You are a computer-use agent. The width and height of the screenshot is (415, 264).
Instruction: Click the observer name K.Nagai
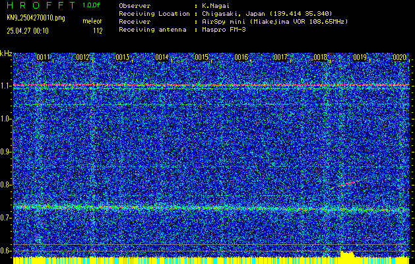coord(214,5)
